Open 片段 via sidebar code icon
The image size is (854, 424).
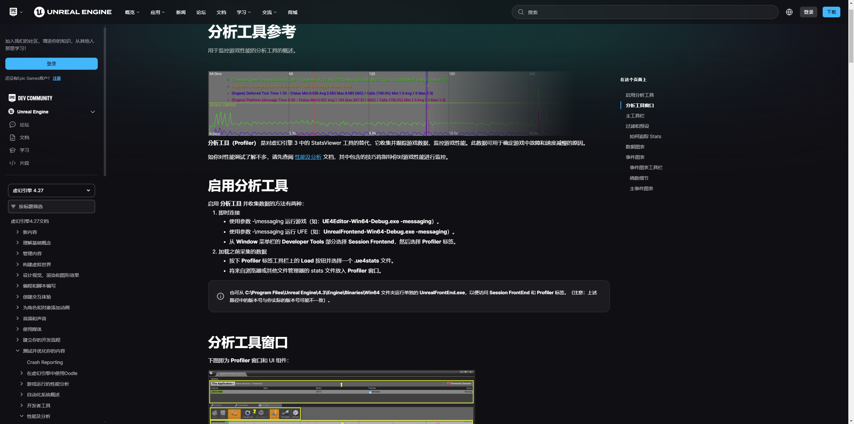[13, 163]
